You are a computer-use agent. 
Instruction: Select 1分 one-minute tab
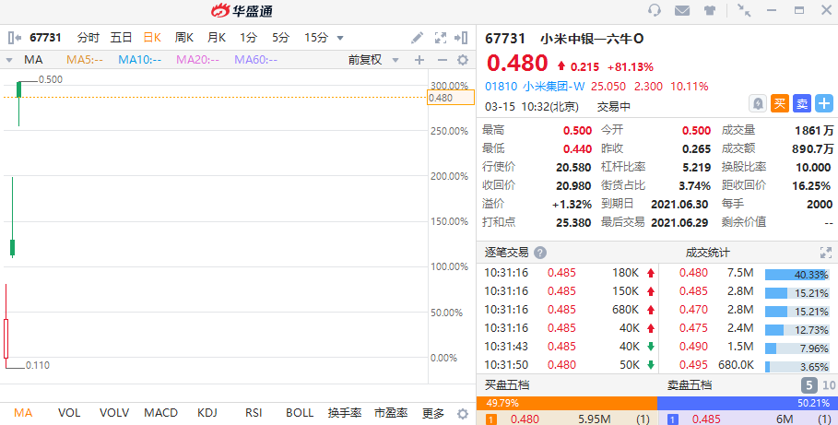tap(249, 38)
